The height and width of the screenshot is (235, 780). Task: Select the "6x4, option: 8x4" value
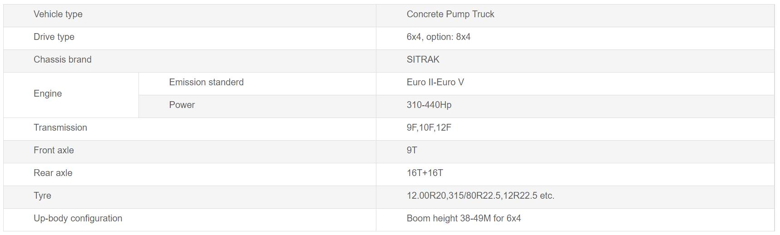pos(438,37)
